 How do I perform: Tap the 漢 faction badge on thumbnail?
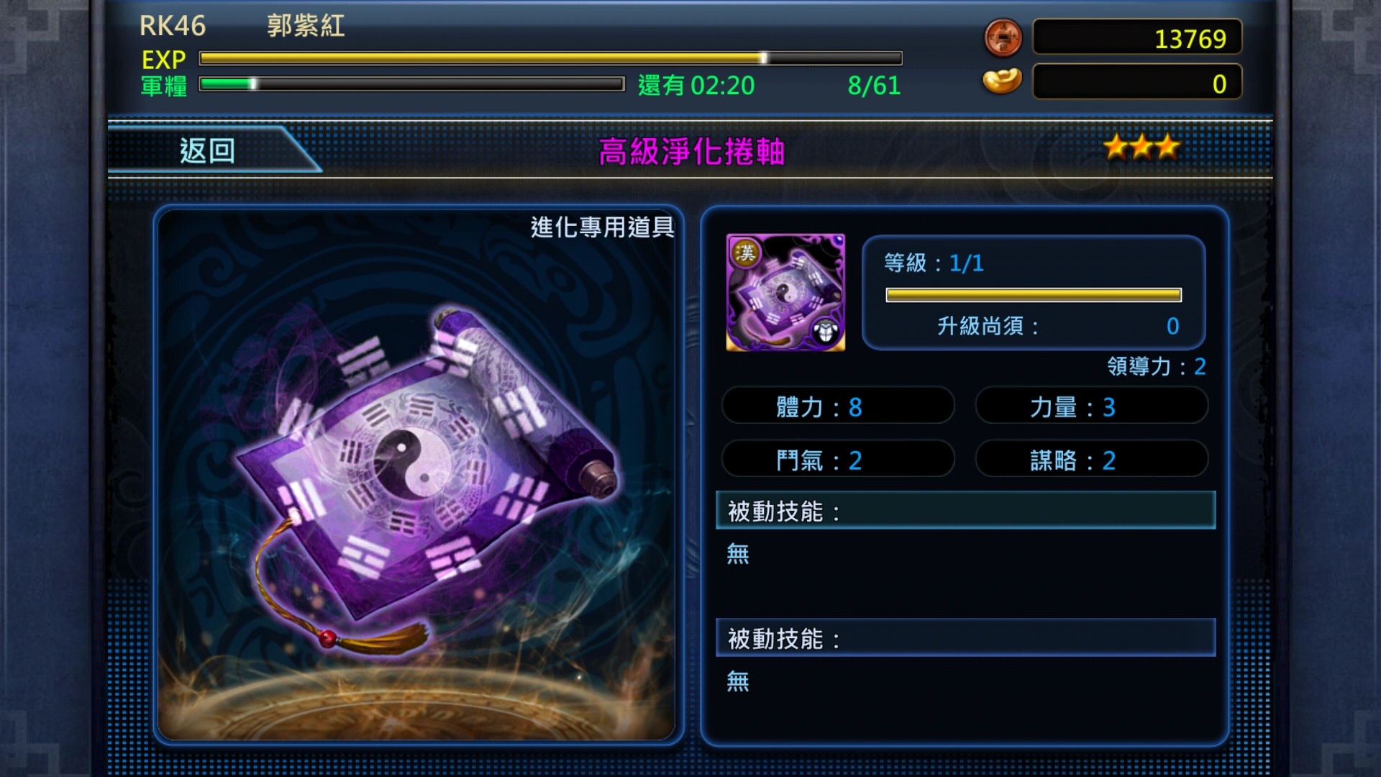coord(745,253)
